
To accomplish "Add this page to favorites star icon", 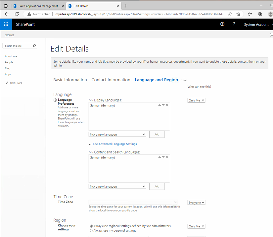I will pyautogui.click(x=238, y=14).
